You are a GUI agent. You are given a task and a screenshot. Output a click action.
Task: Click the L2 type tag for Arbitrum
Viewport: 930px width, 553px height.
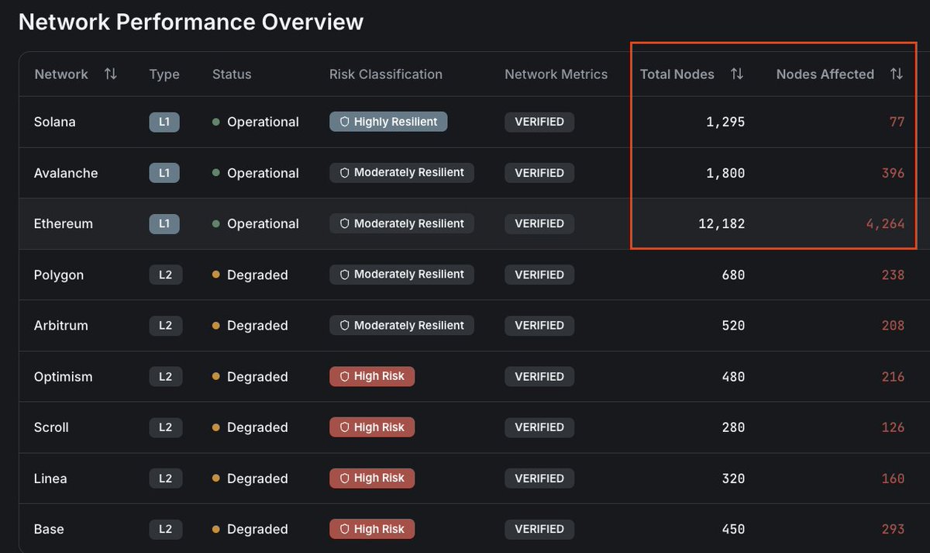[x=166, y=325]
